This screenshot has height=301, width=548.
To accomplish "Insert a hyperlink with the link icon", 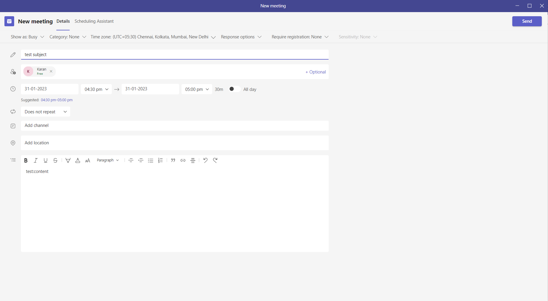I will 183,161.
